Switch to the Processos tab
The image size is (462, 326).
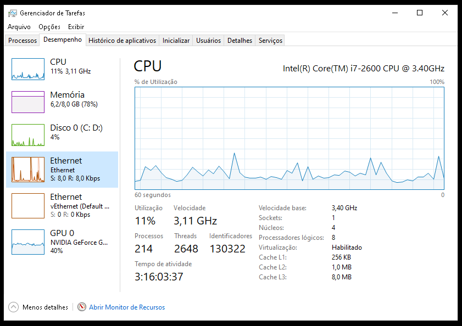(x=23, y=41)
